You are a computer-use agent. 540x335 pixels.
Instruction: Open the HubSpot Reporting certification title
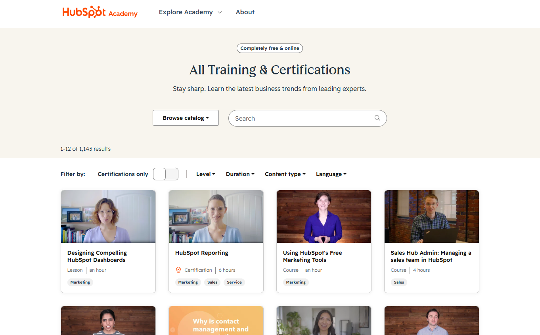[x=202, y=253]
